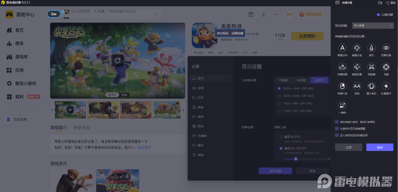Click the reload icon on the video
398x192 pixels.
[x=118, y=60]
